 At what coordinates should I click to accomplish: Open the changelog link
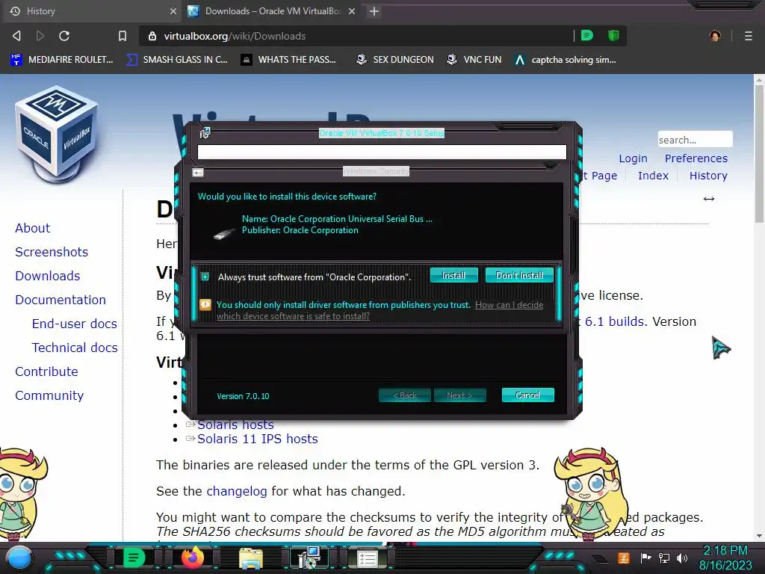click(x=237, y=491)
